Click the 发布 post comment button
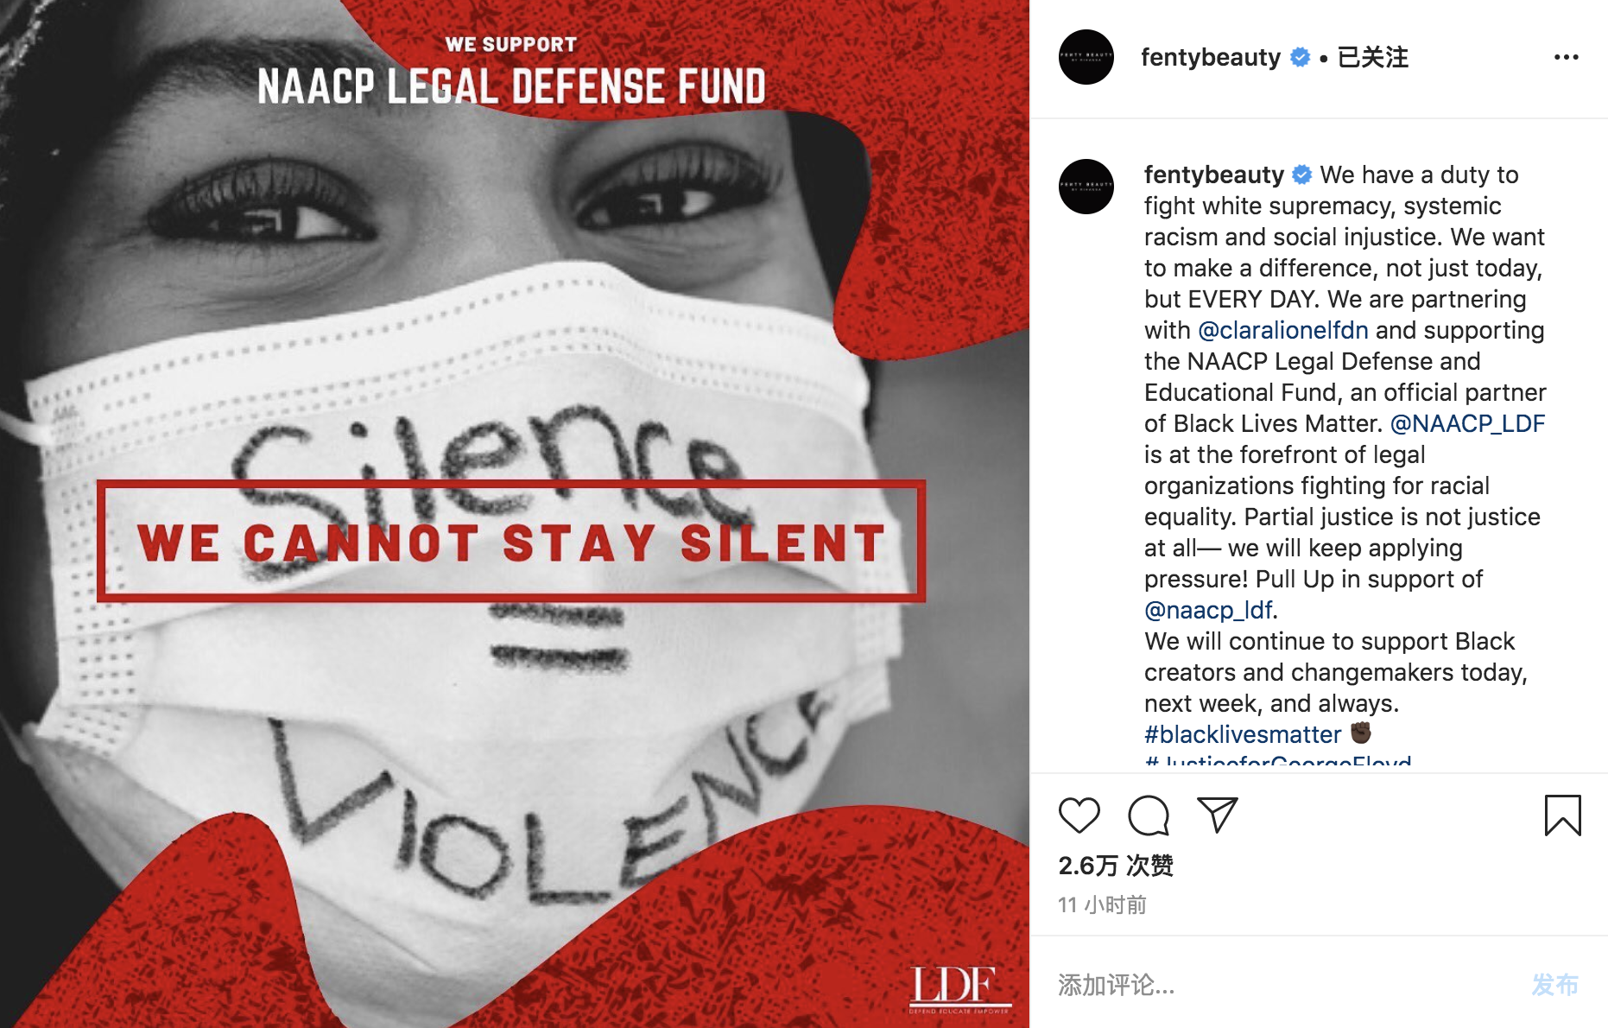Image resolution: width=1608 pixels, height=1028 pixels. pyautogui.click(x=1554, y=984)
